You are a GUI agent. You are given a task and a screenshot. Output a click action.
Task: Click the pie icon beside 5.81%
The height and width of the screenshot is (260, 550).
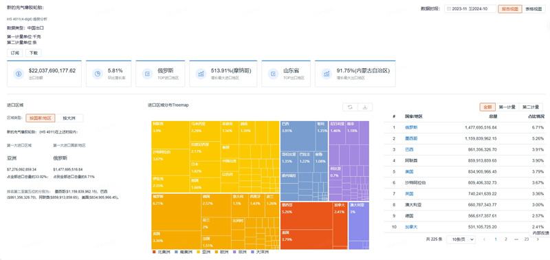coord(97,74)
